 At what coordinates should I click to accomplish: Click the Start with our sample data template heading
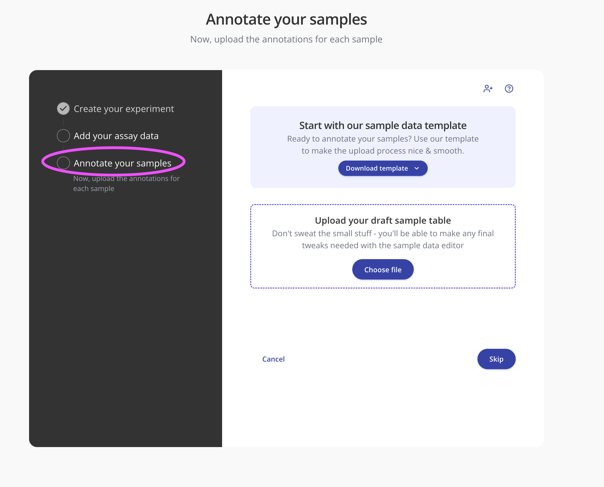pos(382,125)
